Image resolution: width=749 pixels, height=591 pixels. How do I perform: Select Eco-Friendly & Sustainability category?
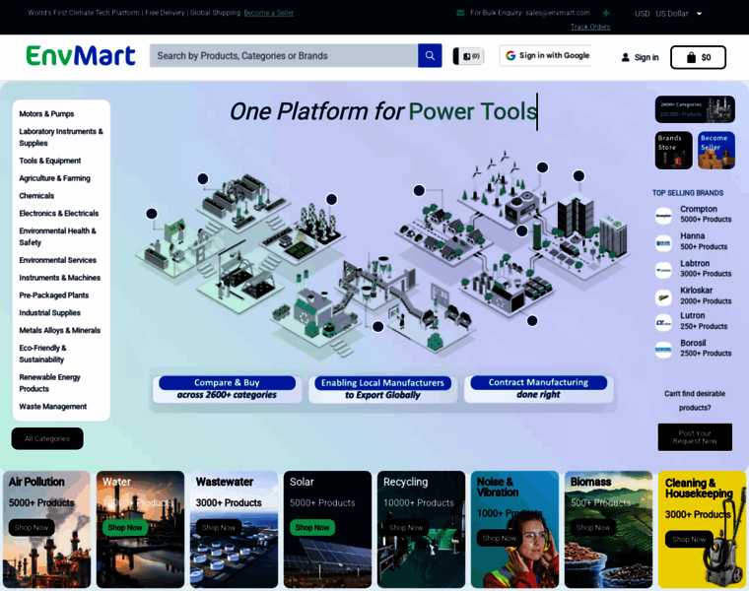(x=42, y=354)
